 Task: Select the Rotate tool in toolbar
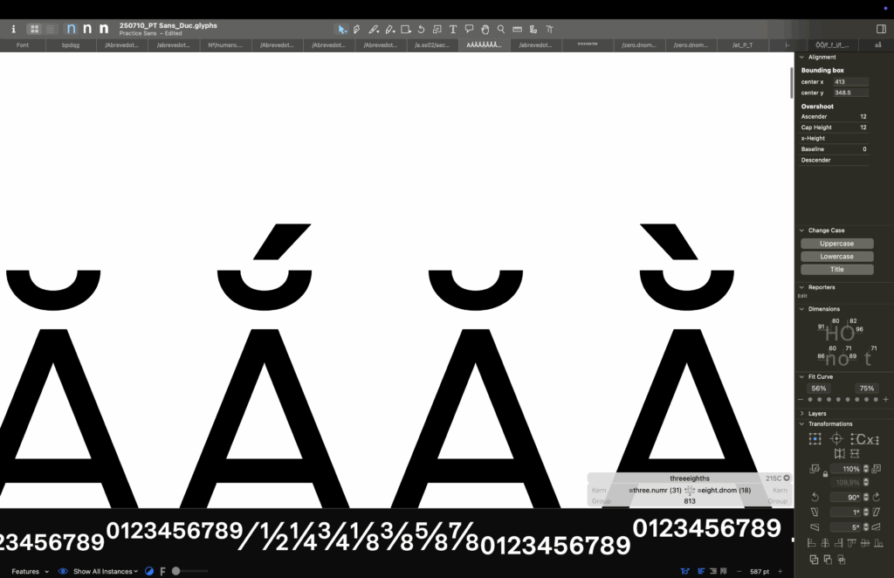click(422, 29)
